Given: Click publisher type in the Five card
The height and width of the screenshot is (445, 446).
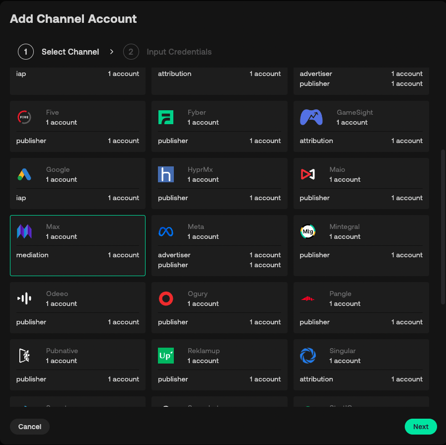Looking at the screenshot, I should click(31, 141).
